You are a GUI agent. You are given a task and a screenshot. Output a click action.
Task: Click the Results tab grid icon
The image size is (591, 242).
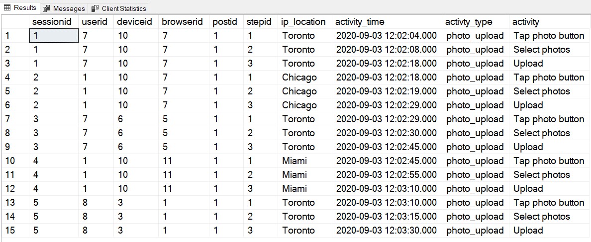coord(7,7)
